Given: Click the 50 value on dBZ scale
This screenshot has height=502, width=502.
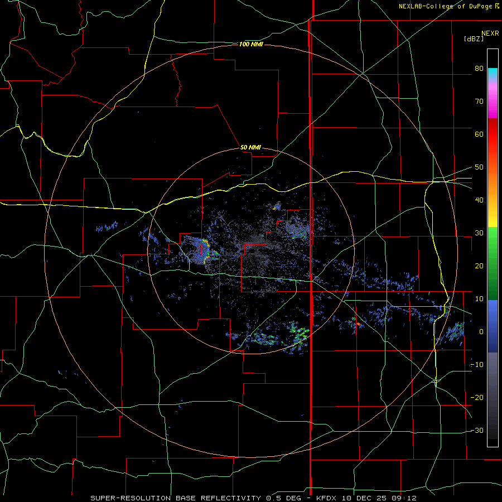Looking at the screenshot, I should click(x=479, y=167).
